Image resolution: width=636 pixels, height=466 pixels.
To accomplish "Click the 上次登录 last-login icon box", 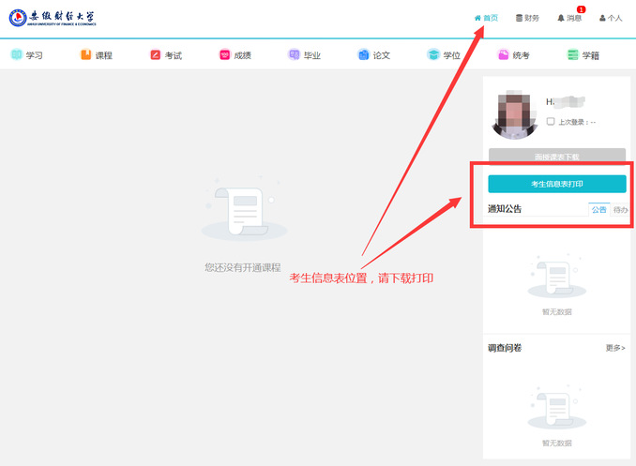I will tap(551, 122).
